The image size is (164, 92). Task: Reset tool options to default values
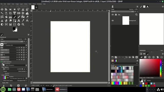(26, 86)
